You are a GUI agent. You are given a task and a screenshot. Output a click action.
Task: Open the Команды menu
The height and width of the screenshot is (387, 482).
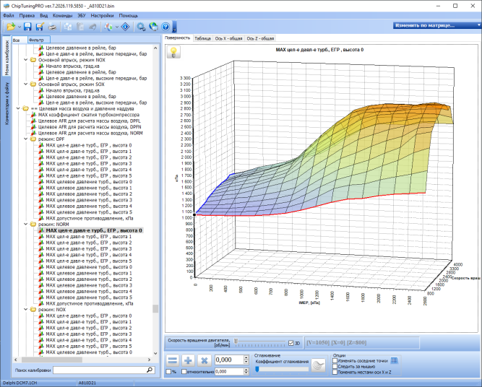click(62, 15)
